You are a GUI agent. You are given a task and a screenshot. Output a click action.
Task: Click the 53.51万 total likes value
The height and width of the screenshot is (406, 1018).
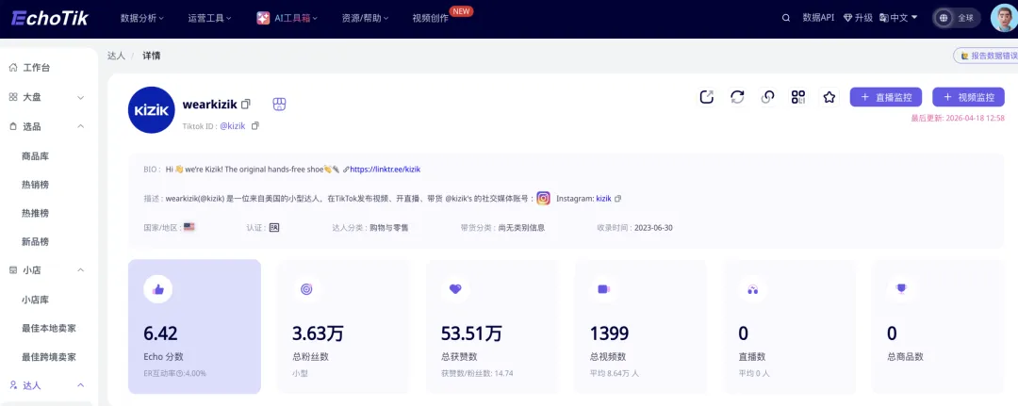471,333
